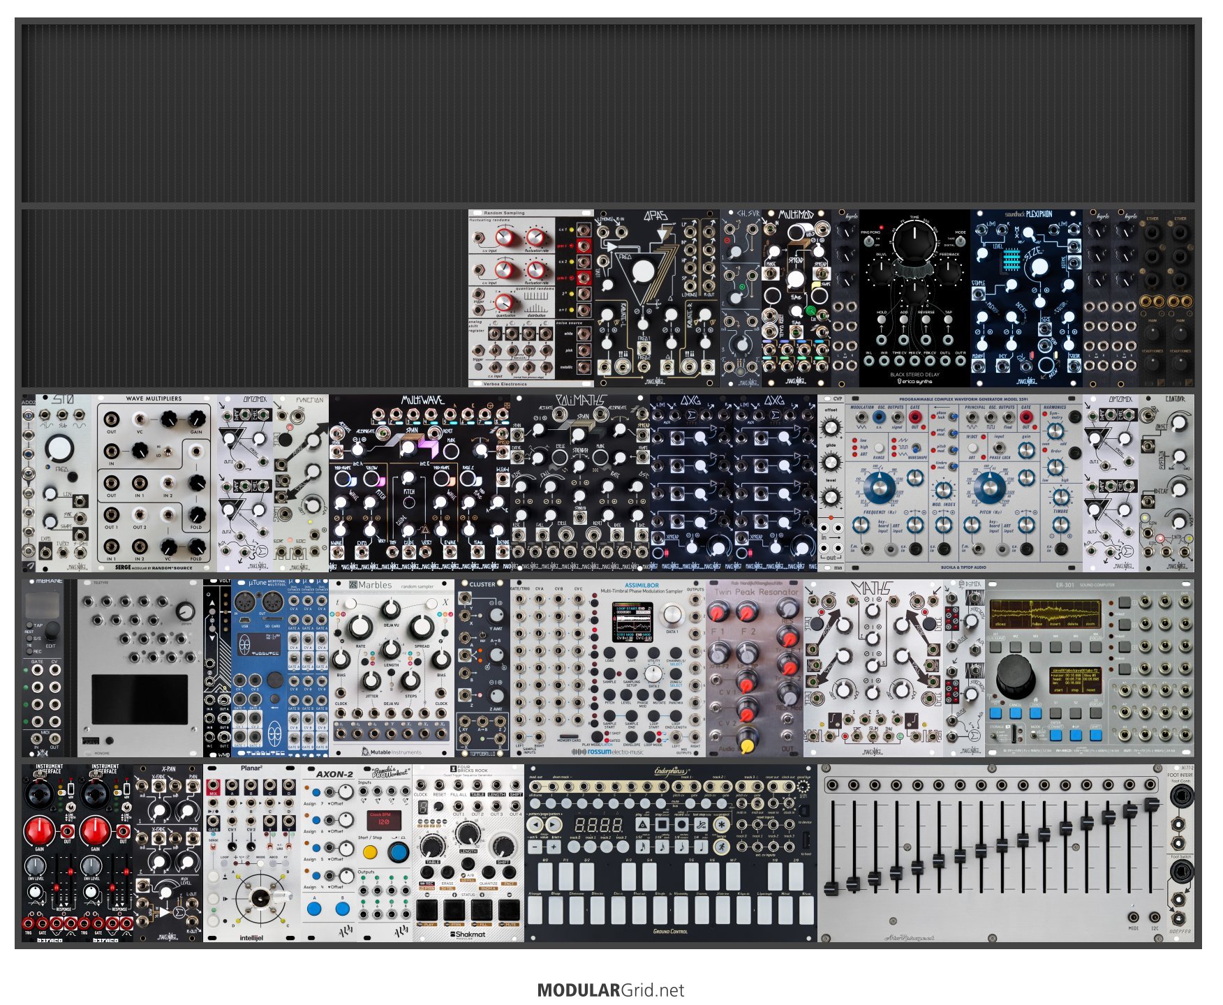This screenshot has height=1005, width=1223.
Task: Click the GAIN knob on Wave Multipliers
Action: [x=197, y=419]
